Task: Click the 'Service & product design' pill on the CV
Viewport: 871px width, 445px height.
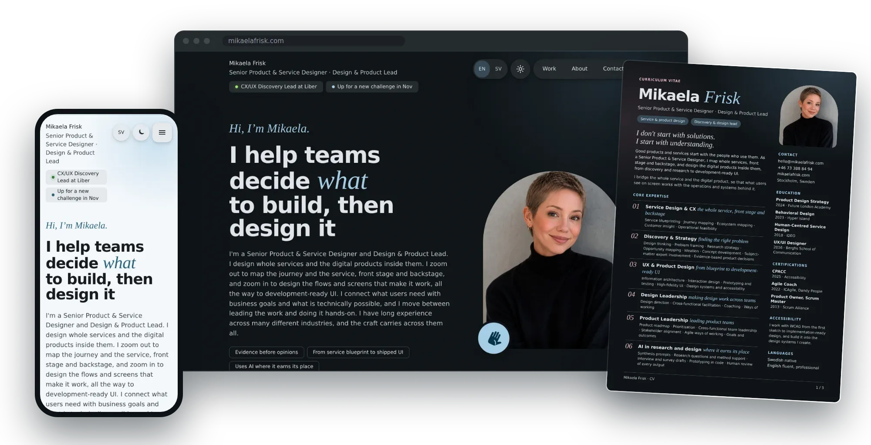Action: click(662, 120)
